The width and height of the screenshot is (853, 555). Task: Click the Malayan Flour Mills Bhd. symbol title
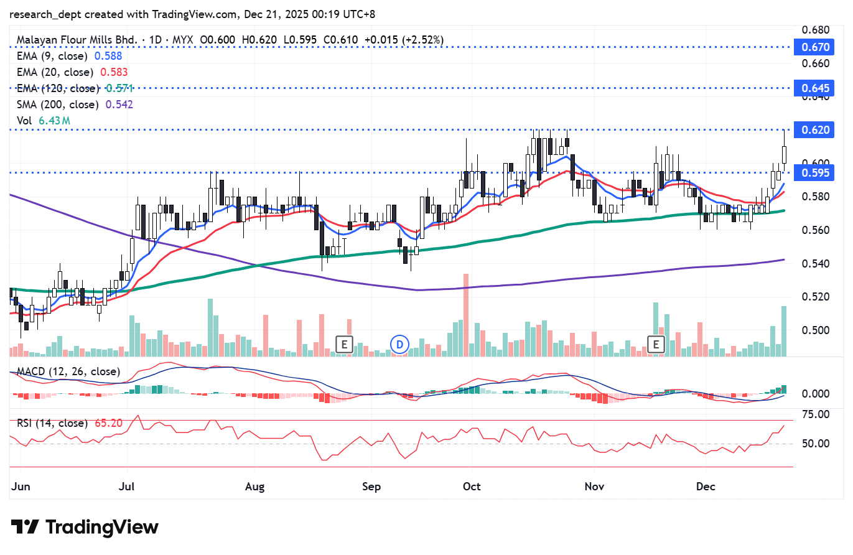77,40
